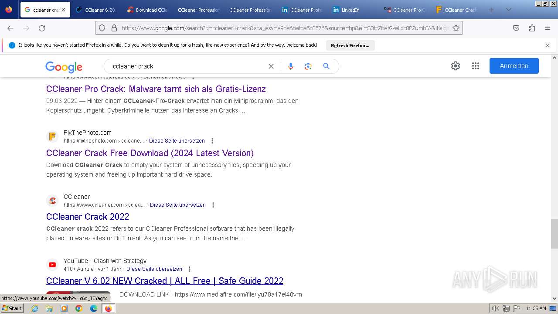Clear the Google search box text
Image resolution: width=558 pixels, height=314 pixels.
point(271,66)
